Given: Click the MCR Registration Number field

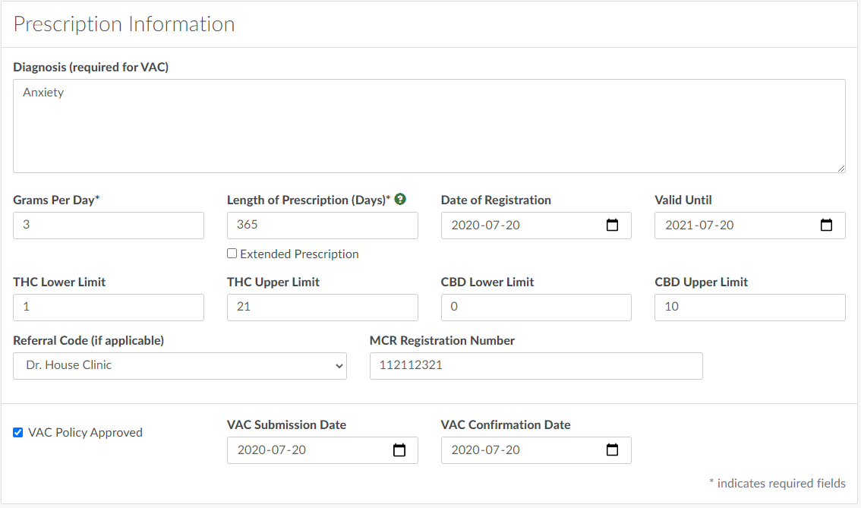Looking at the screenshot, I should point(536,365).
